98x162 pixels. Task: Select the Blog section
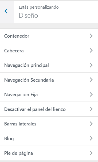point(49,138)
